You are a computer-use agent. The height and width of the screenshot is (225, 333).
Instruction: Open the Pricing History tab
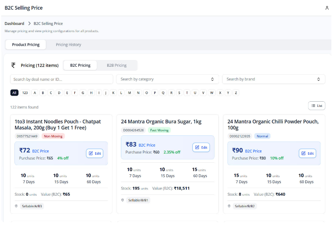pos(68,45)
